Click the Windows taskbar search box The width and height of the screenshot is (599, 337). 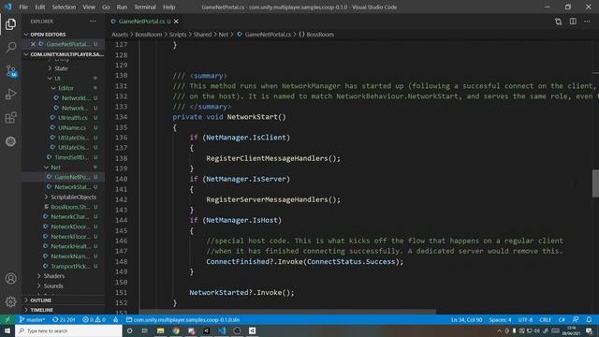coord(68,330)
